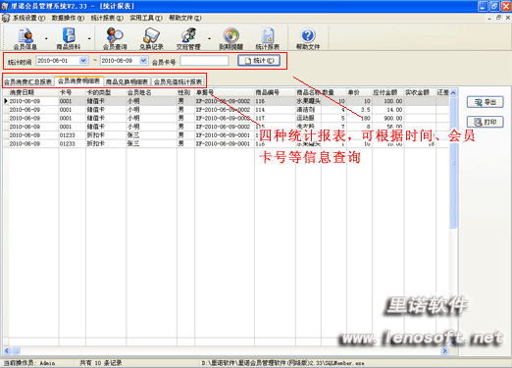Open the 到期提醒 reminder icon
The height and width of the screenshot is (368, 512).
point(231,38)
